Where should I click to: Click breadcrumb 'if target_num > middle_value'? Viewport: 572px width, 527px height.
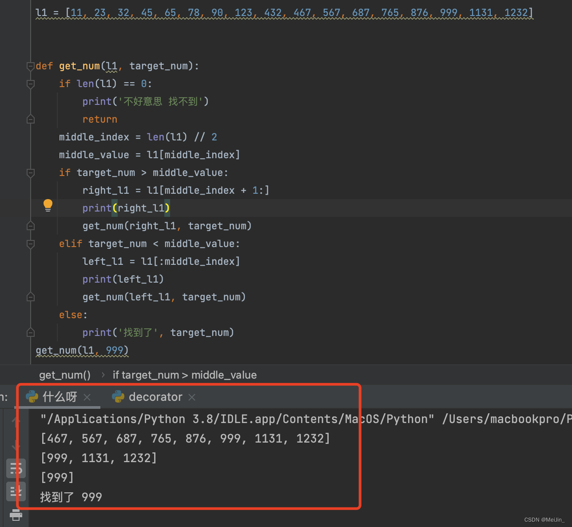(x=185, y=375)
